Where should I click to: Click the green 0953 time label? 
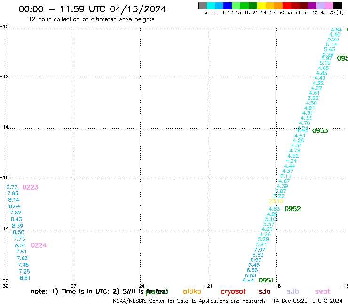(x=320, y=131)
